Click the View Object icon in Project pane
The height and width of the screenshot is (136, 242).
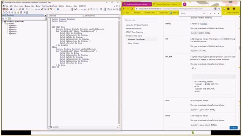click(6, 19)
